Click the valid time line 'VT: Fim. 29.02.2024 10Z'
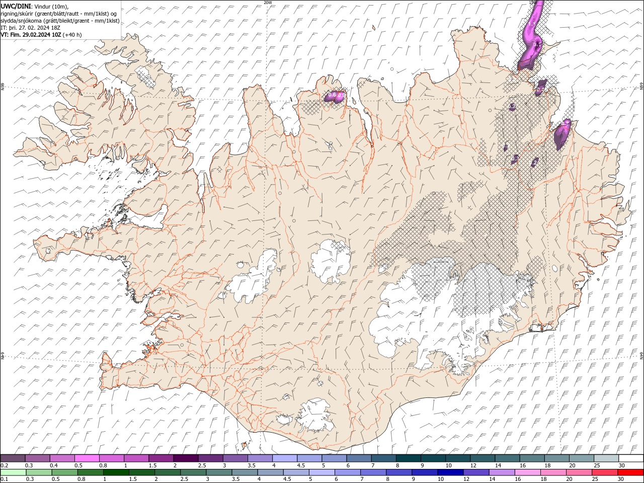The width and height of the screenshot is (644, 483). 31,35
